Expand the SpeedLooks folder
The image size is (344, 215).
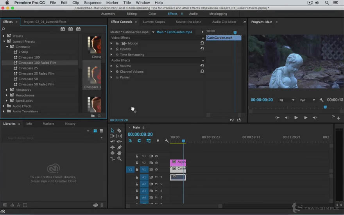[7, 101]
